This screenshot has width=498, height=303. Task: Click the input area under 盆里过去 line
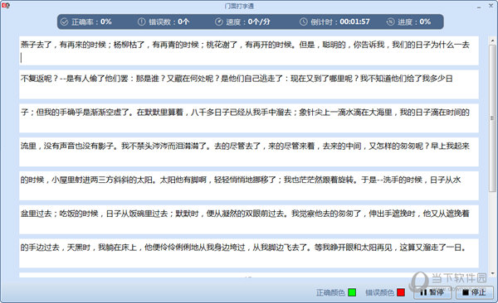pos(249,227)
